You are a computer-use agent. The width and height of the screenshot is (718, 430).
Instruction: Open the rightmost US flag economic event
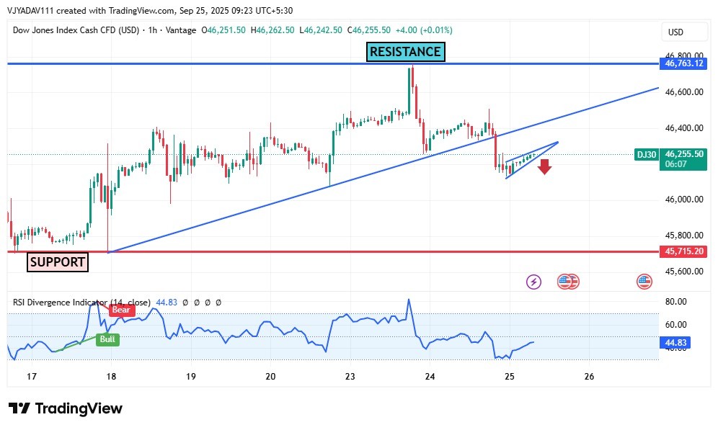coord(644,282)
